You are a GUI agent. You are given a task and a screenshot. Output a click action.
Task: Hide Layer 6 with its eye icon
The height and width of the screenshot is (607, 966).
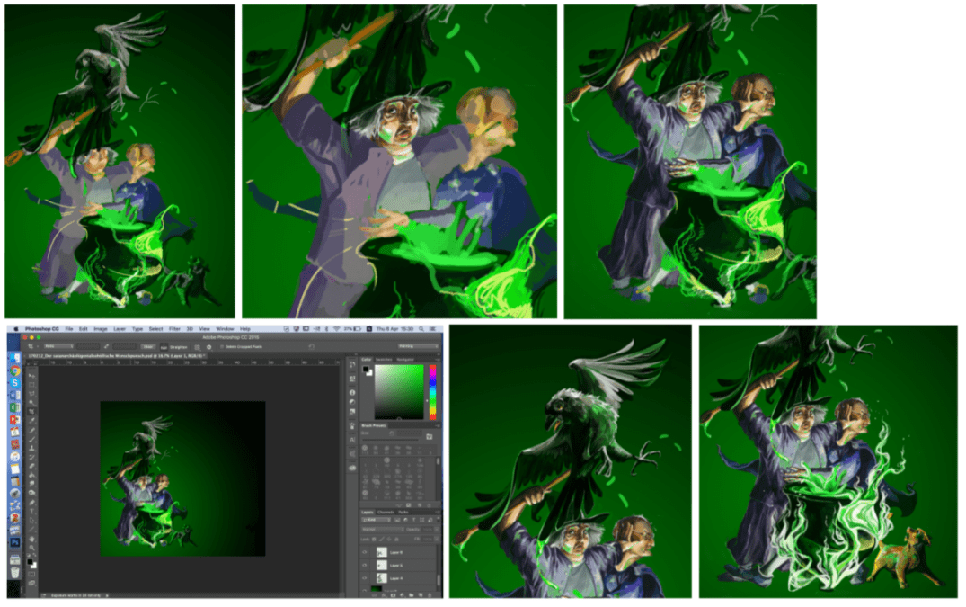coord(365,552)
